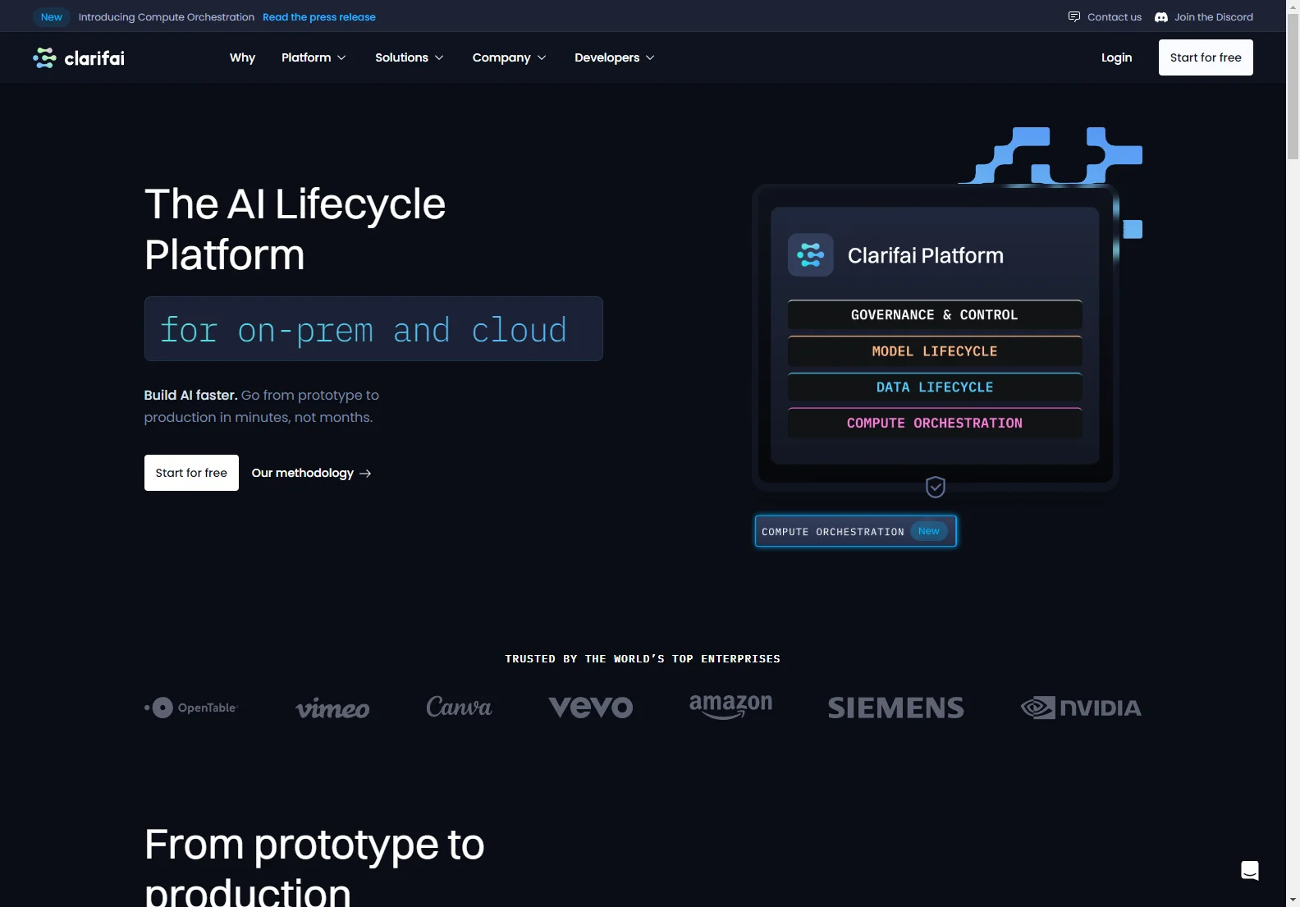The width and height of the screenshot is (1300, 907).
Task: Click the 'Trusted by the world's top enterprises' heading
Action: [643, 658]
